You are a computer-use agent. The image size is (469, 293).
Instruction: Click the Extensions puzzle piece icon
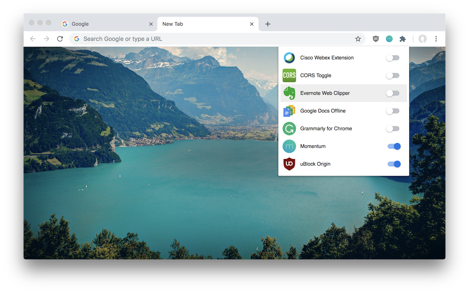click(402, 39)
